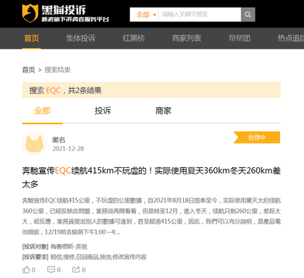This screenshot has height=278, width=304.
Task: Like the complaint with thumbs-up icon
Action: pos(26,270)
